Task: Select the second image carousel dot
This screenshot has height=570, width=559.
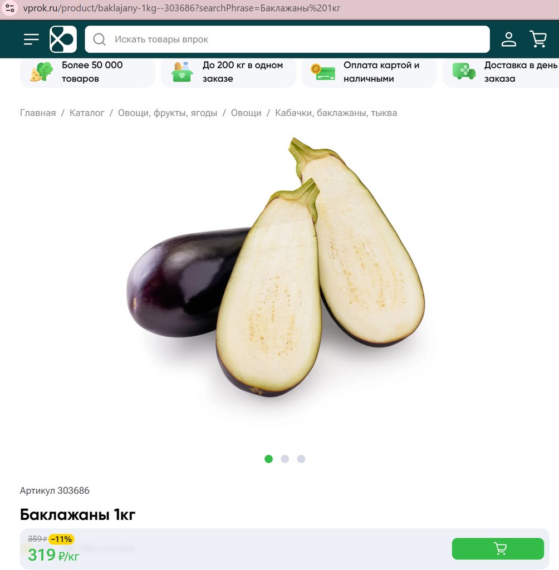Action: (285, 459)
